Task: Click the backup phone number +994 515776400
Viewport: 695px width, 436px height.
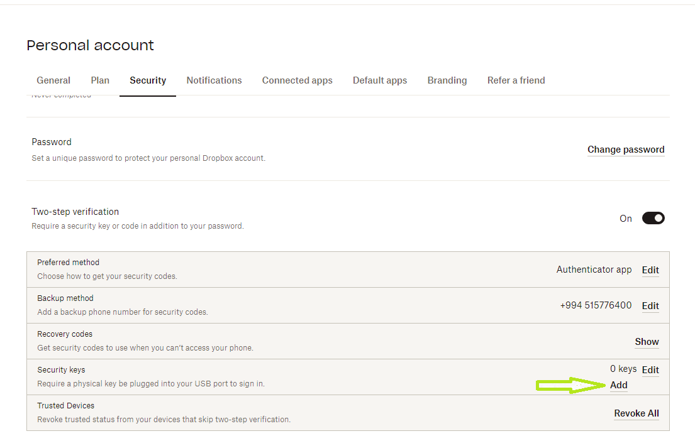Action: click(596, 305)
